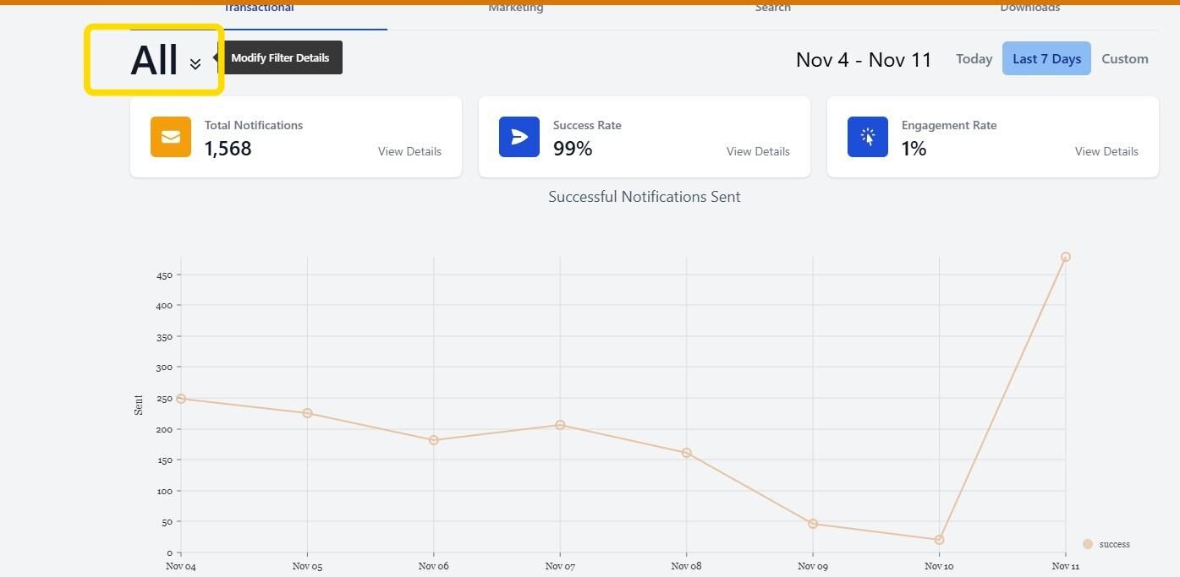Switch to the Marketing tab
Screen dimensions: 1180x577
tap(516, 8)
